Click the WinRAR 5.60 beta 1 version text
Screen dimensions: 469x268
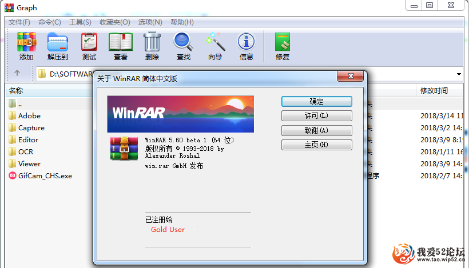[x=189, y=140]
